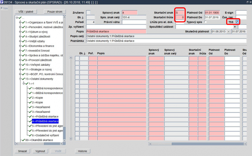This screenshot has width=252, height=156.
Task: Focus the Spouštěcí událost field
Action: point(204,27)
